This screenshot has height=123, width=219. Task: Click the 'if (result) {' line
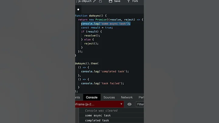(x=91, y=32)
